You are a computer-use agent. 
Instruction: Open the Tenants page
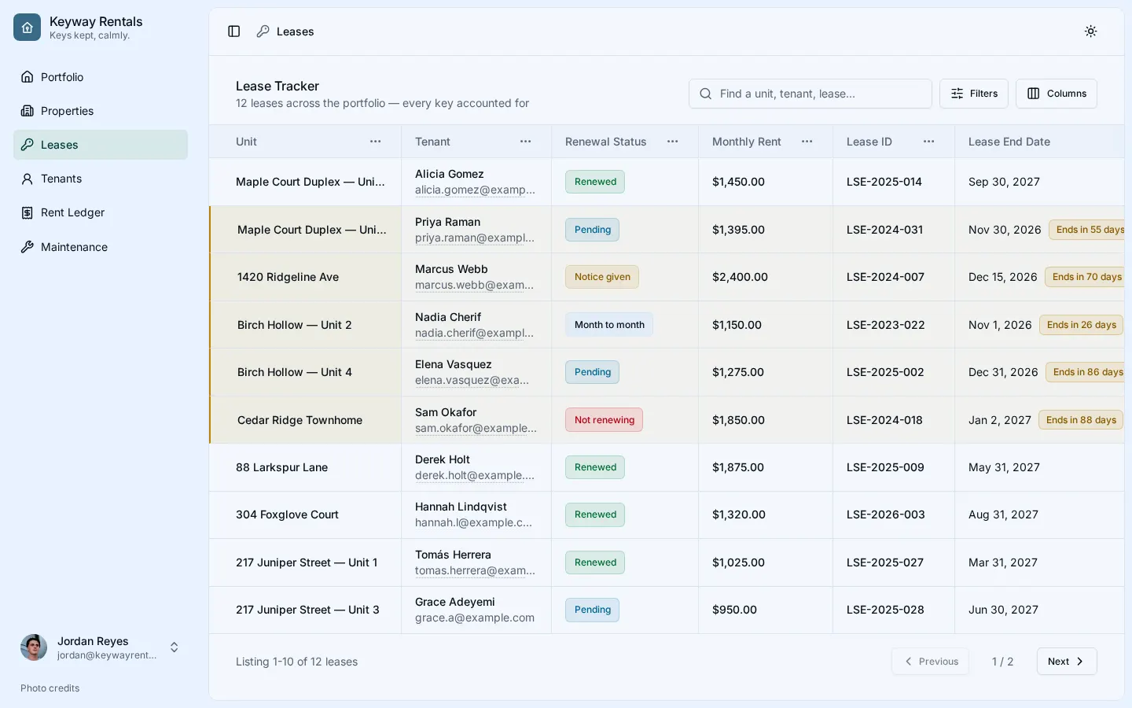101,179
